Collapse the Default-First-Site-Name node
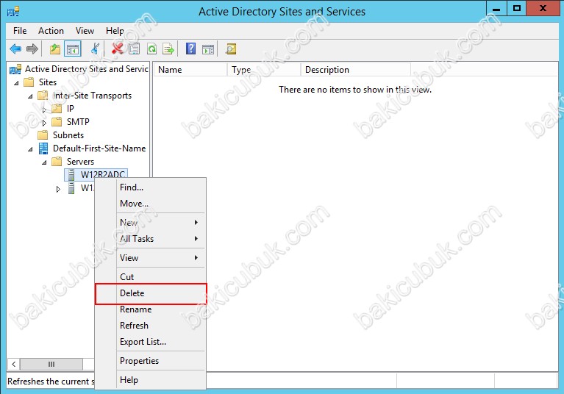 pyautogui.click(x=30, y=149)
